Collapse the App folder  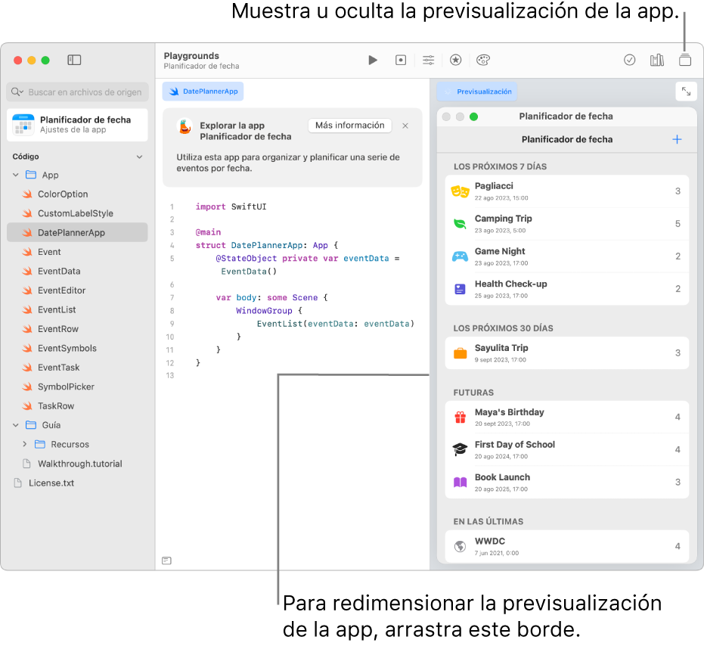[16, 175]
